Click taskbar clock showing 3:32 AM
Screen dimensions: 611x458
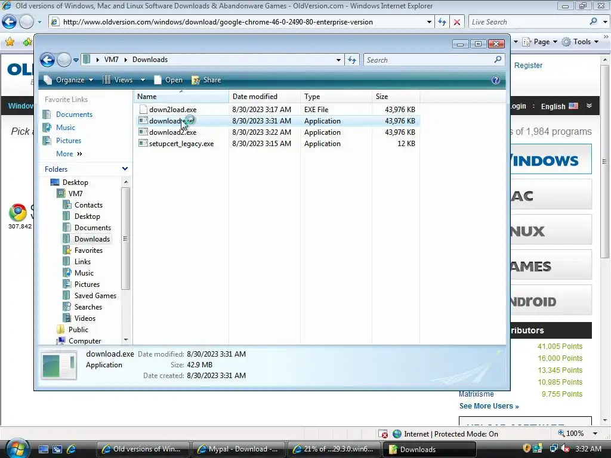point(588,448)
